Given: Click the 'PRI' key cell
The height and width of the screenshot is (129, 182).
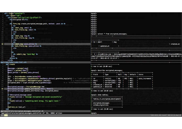Looking at the screenshot, I should pyautogui.click(x=126, y=79).
